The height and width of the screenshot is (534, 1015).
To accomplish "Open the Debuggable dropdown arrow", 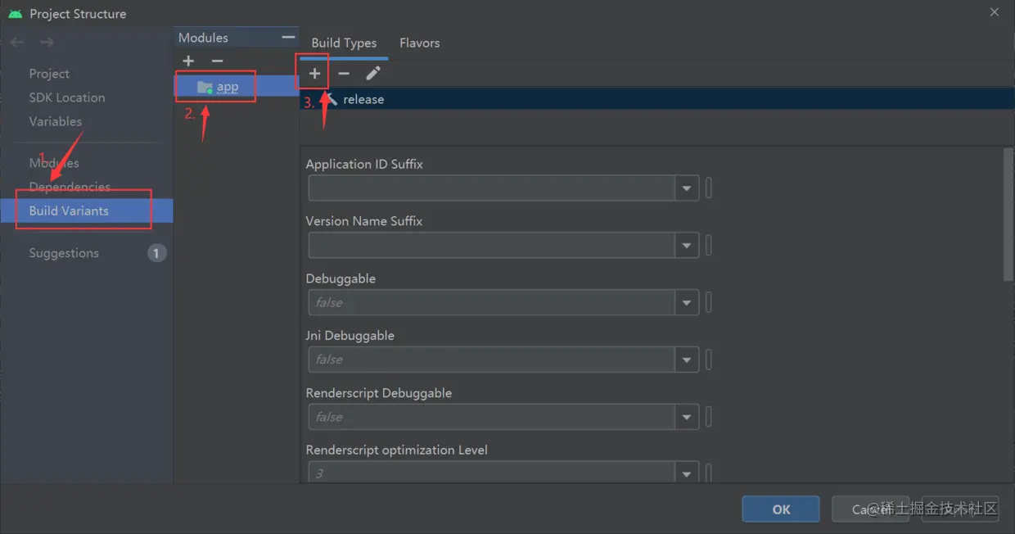I will point(687,302).
